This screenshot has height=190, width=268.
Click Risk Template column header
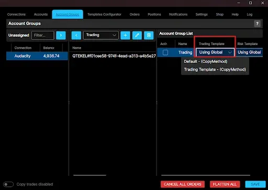coord(247,44)
